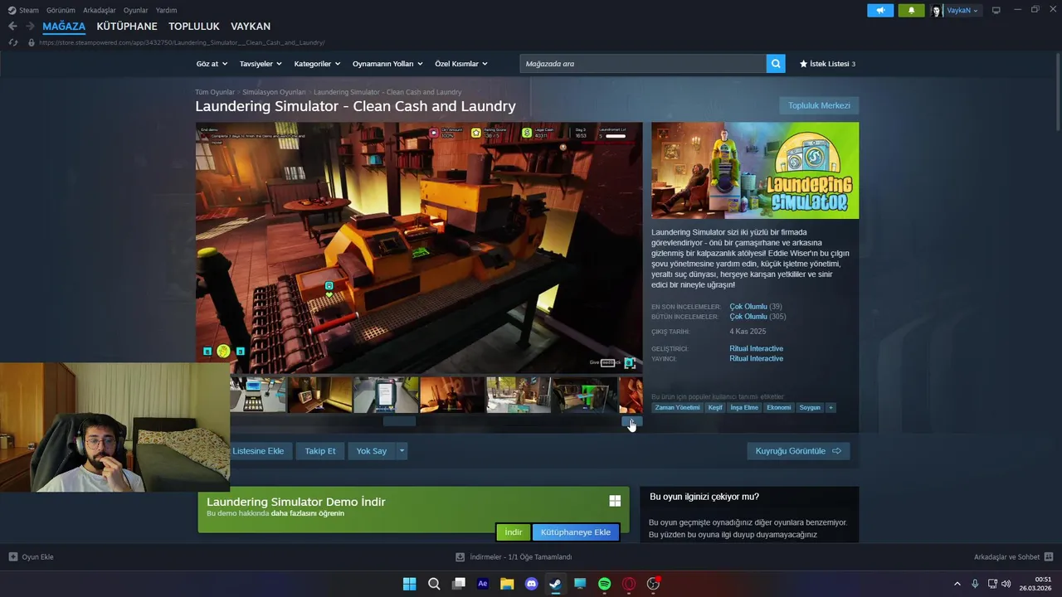Click the plus icon next to Oyun Ekle
Viewport: 1062px width, 597px height.
click(12, 557)
